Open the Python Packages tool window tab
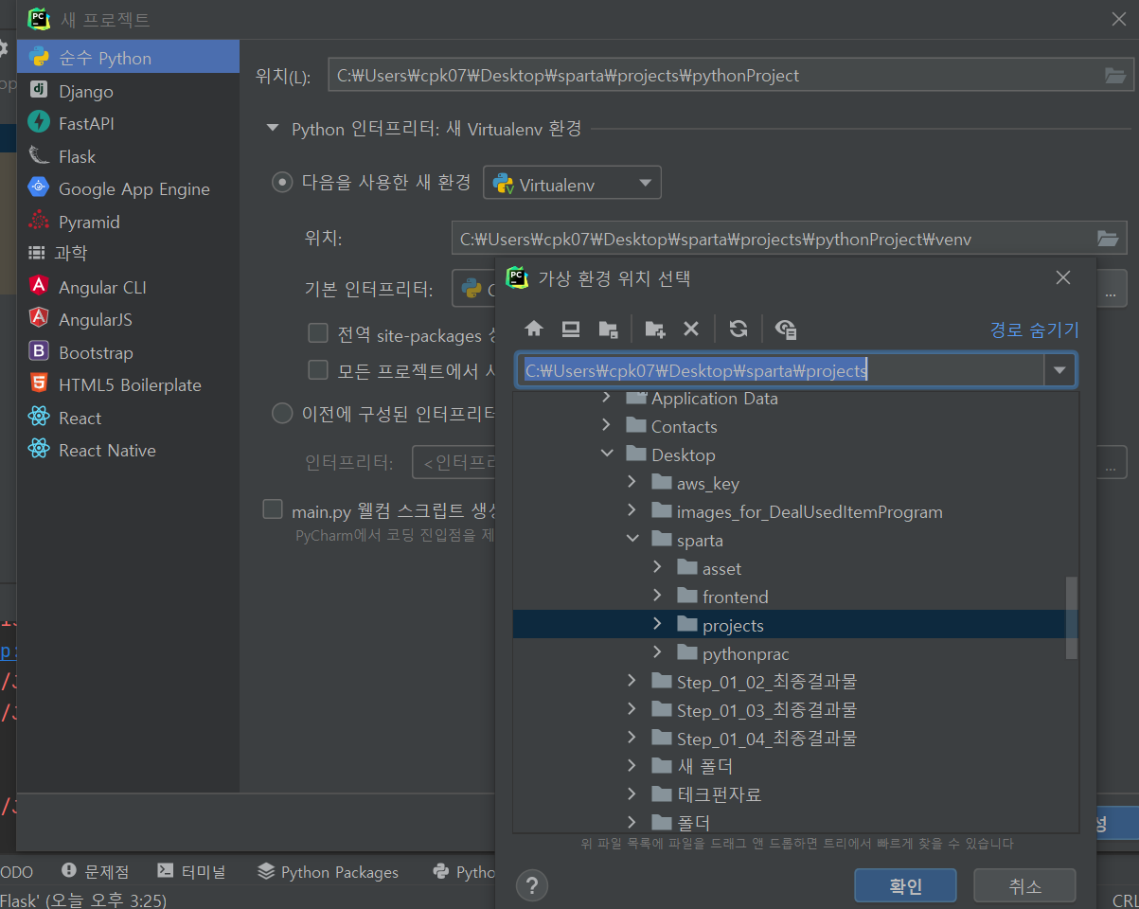 tap(328, 871)
